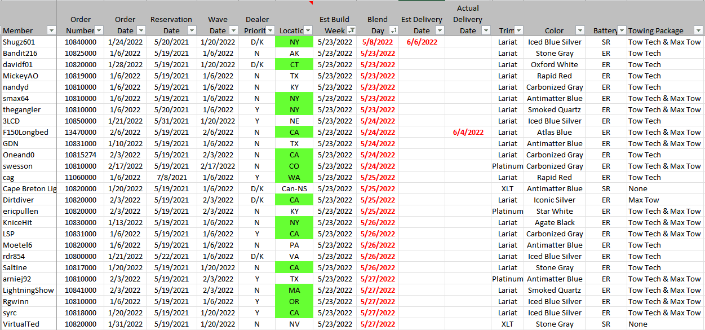705x330 pixels.
Task: Expand the Towing Package filter dropdown
Action: coord(698,30)
